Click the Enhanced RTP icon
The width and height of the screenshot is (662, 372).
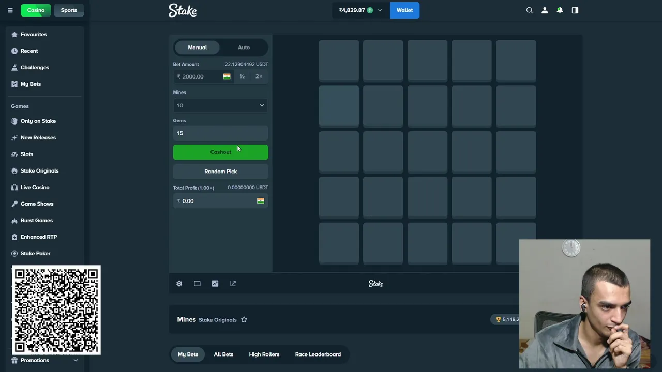[x=14, y=237]
